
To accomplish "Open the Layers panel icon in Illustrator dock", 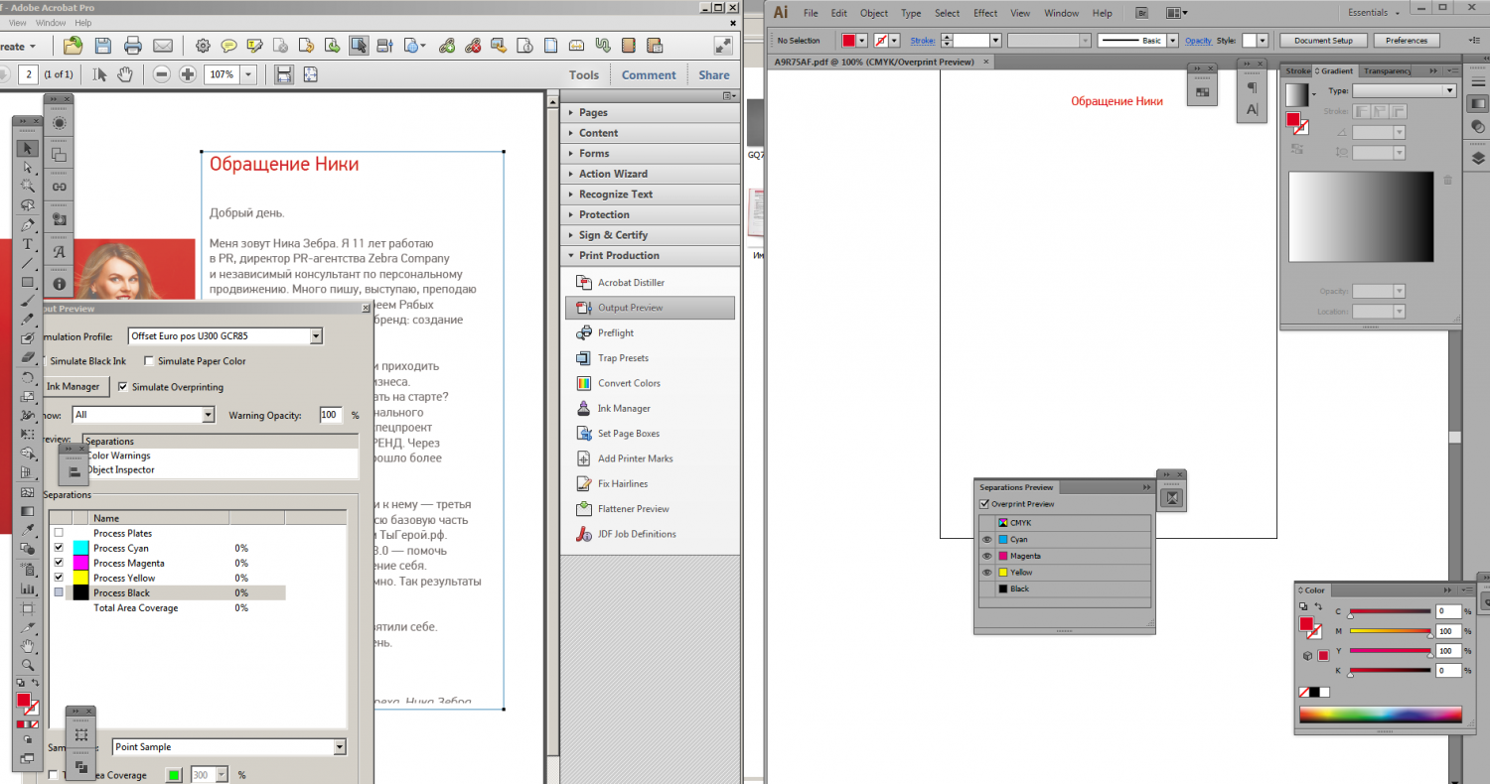I will point(1478,158).
